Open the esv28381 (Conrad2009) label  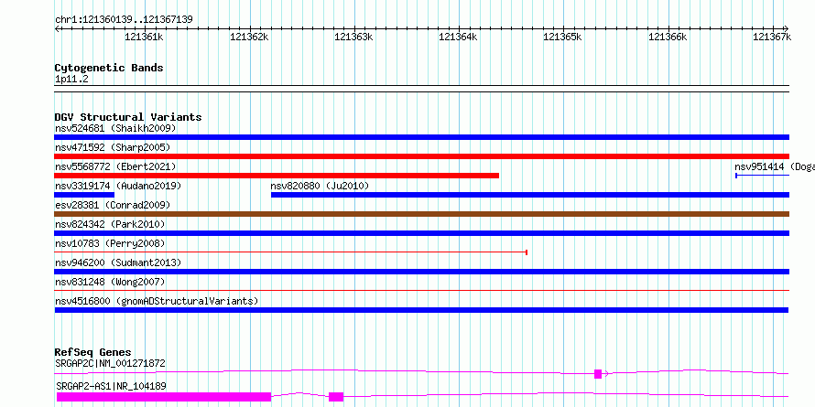pos(113,205)
